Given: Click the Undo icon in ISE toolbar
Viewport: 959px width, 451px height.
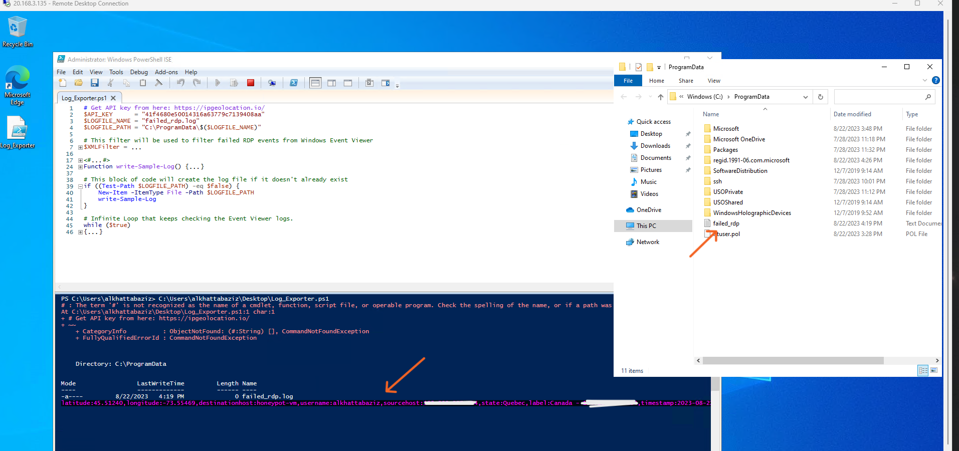Looking at the screenshot, I should (180, 83).
